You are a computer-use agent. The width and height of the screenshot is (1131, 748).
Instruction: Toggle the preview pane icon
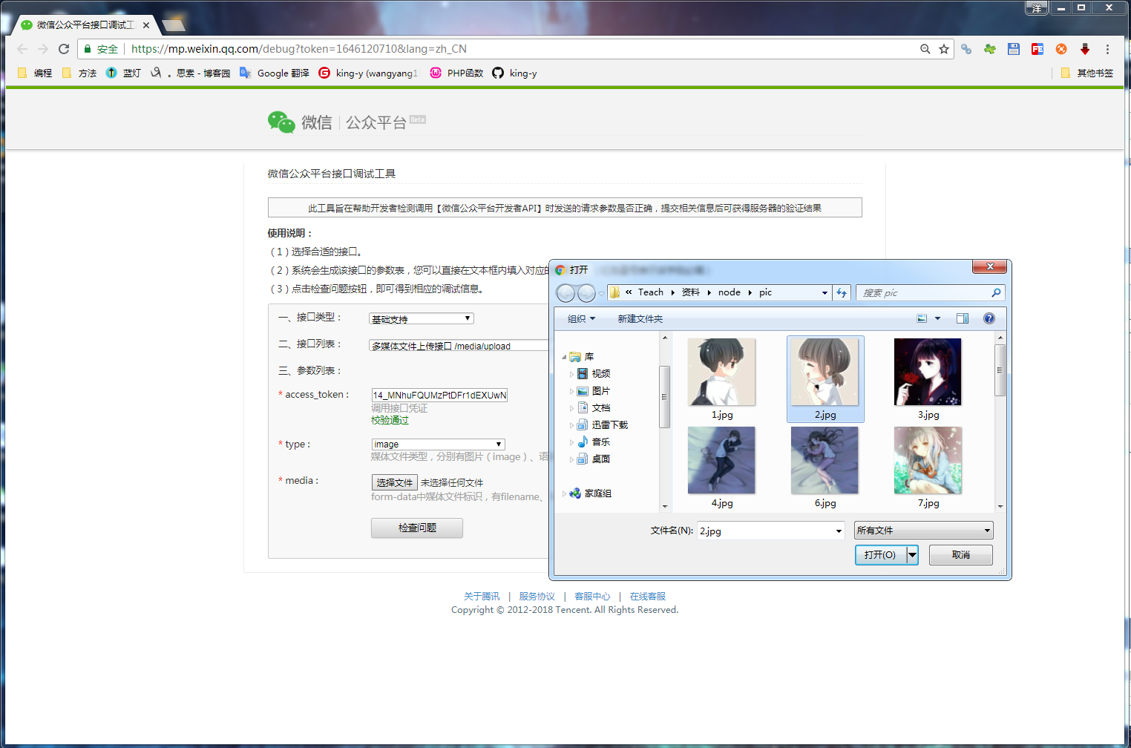coord(963,318)
